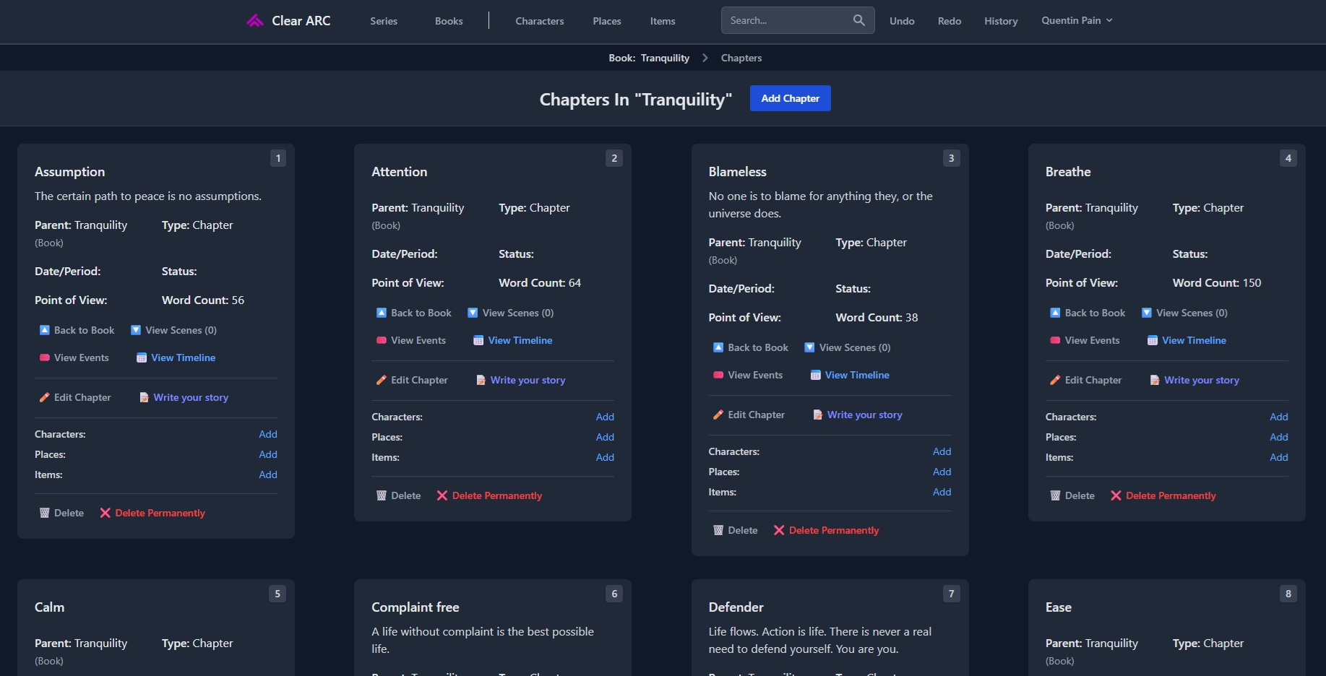Click Back to Book icon in Breathe card

[x=1055, y=313]
